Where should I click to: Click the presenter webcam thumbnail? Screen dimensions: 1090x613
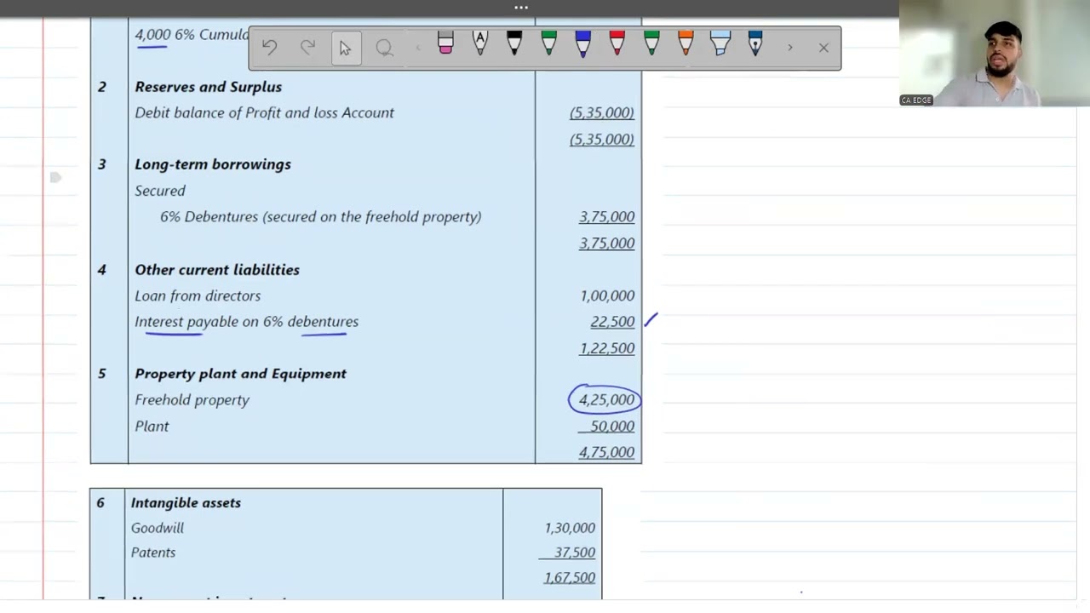995,53
